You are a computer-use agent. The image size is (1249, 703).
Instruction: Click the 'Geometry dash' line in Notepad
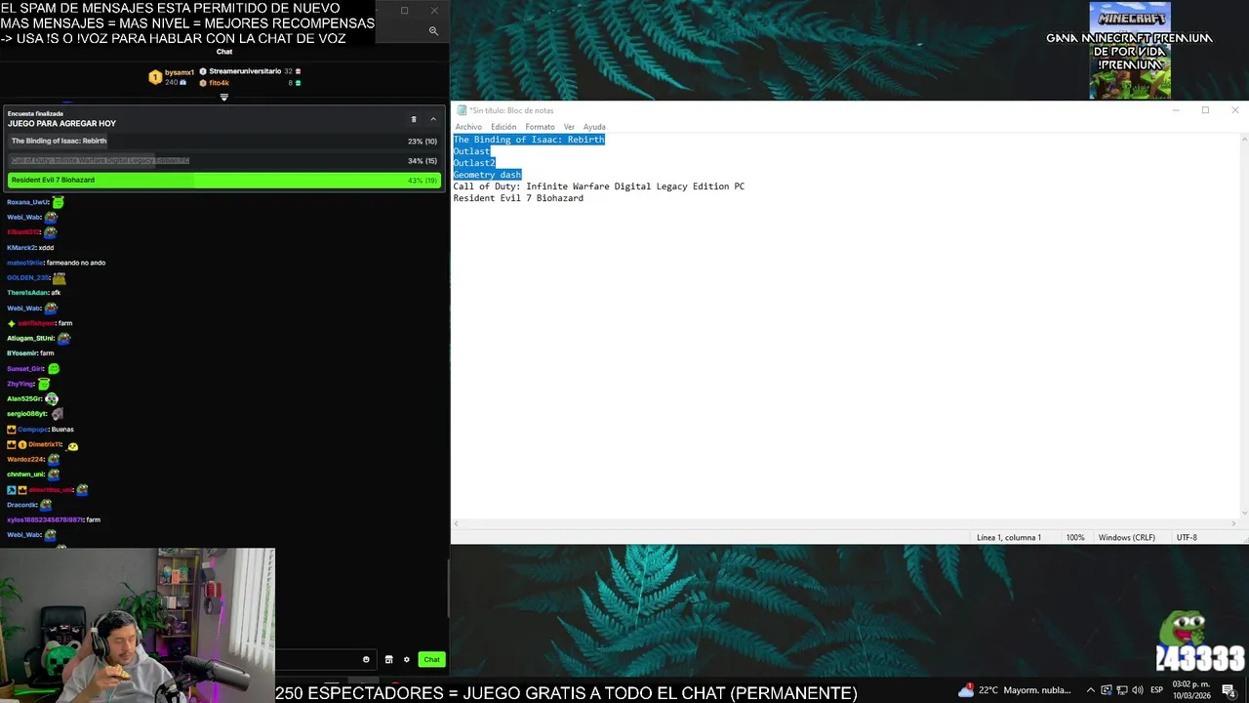(x=487, y=175)
